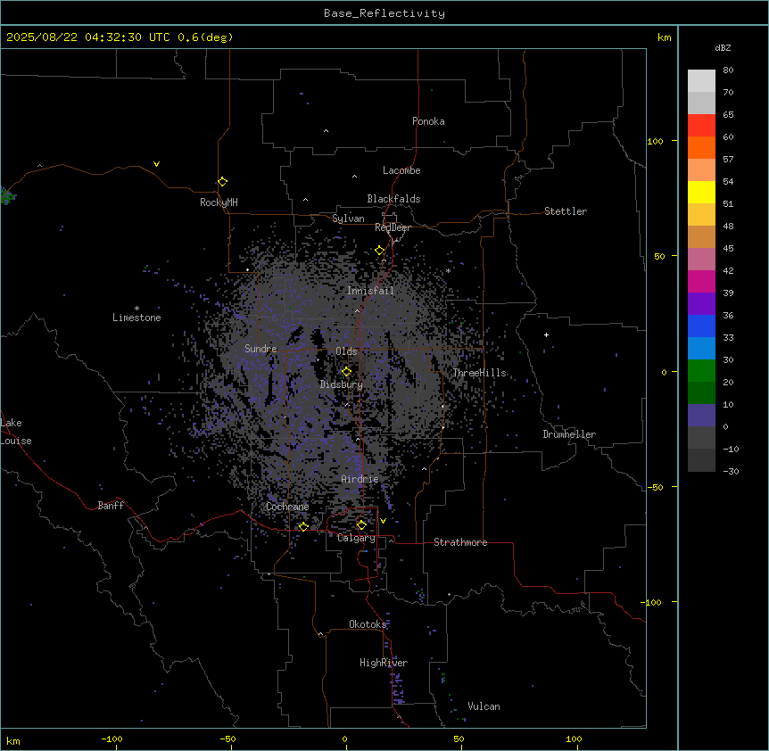Click the Limestone label
This screenshot has height=751, width=769.
(136, 318)
